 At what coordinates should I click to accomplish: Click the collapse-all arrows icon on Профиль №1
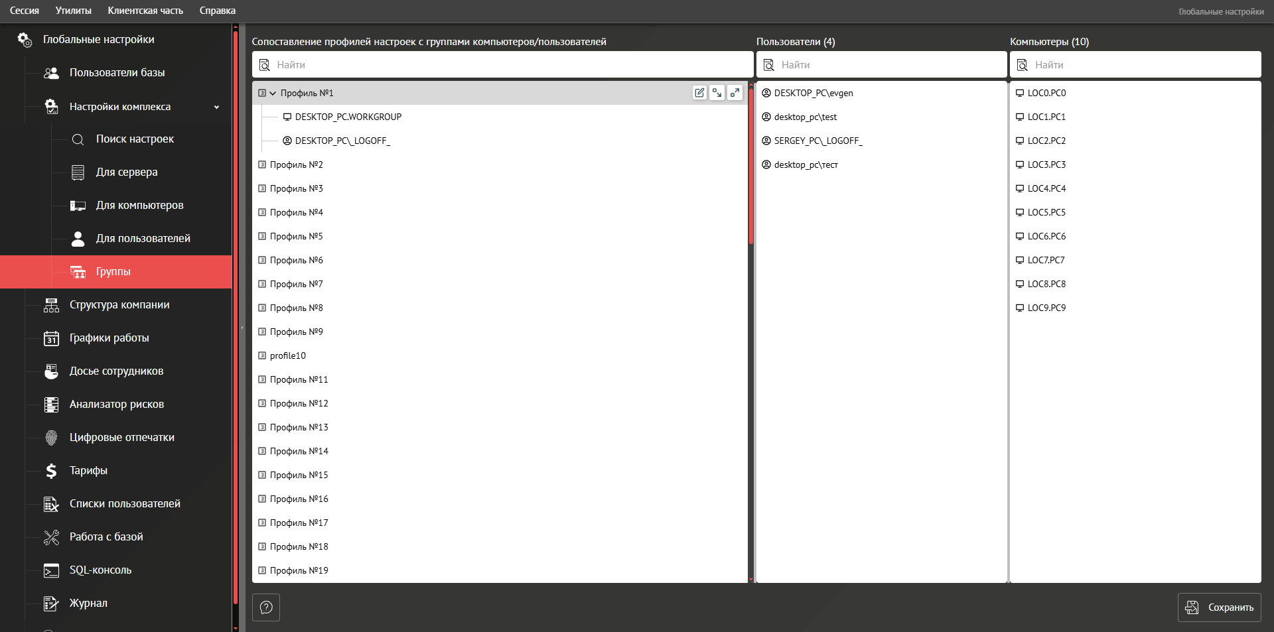(x=717, y=93)
